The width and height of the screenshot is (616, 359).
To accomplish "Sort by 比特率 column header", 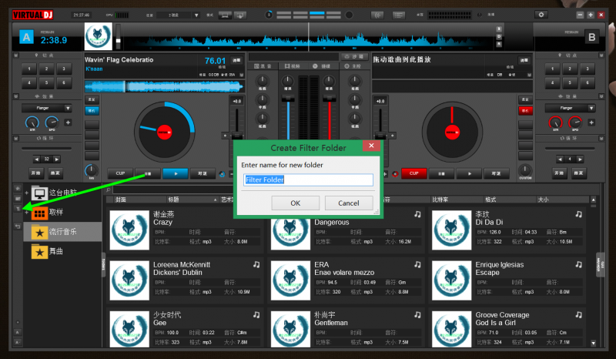I will pyautogui.click(x=440, y=200).
